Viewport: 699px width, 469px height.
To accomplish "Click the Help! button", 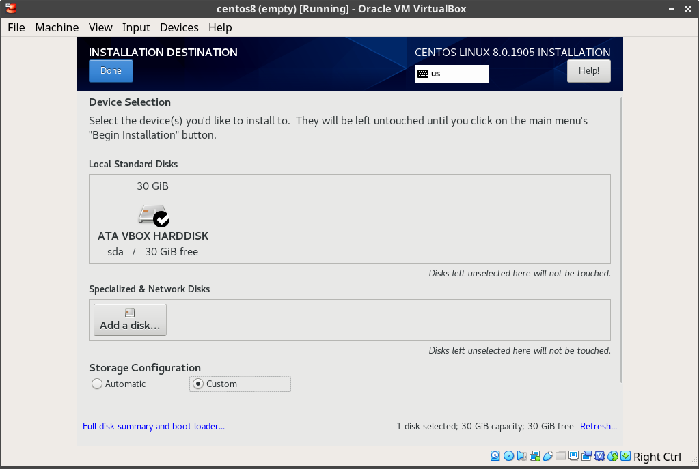I will (x=588, y=71).
